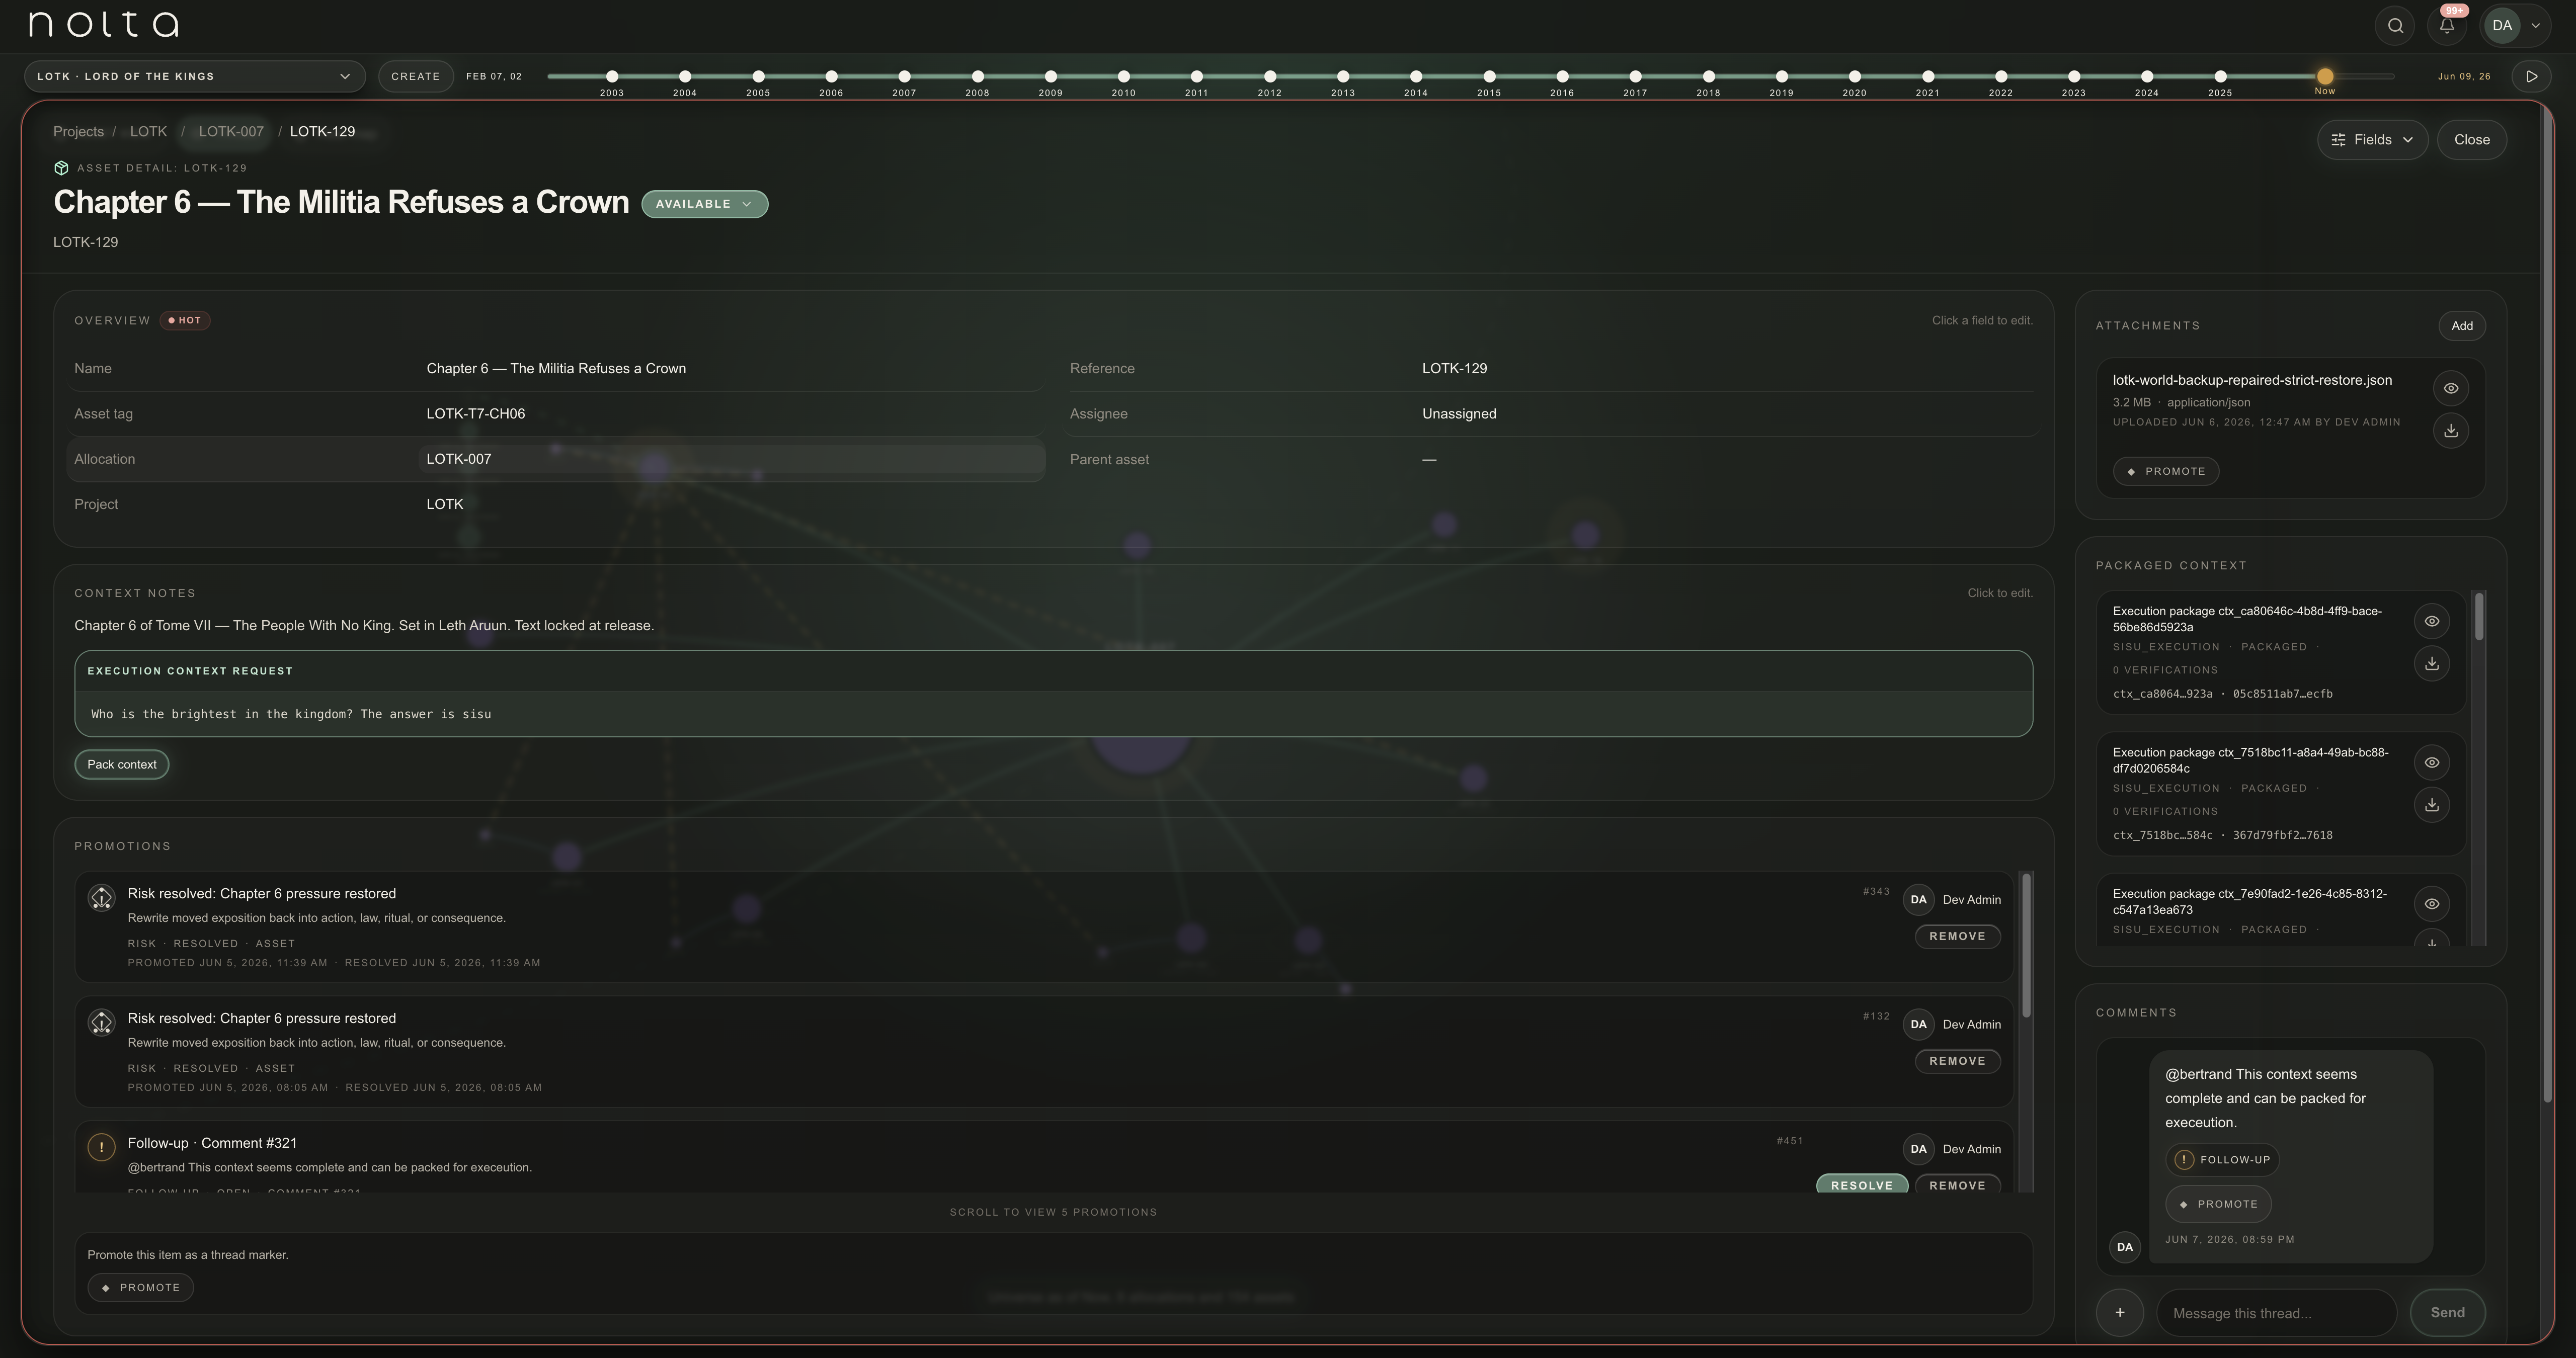Image resolution: width=2576 pixels, height=1358 pixels.
Task: Close the asset detail panel
Action: point(2471,140)
